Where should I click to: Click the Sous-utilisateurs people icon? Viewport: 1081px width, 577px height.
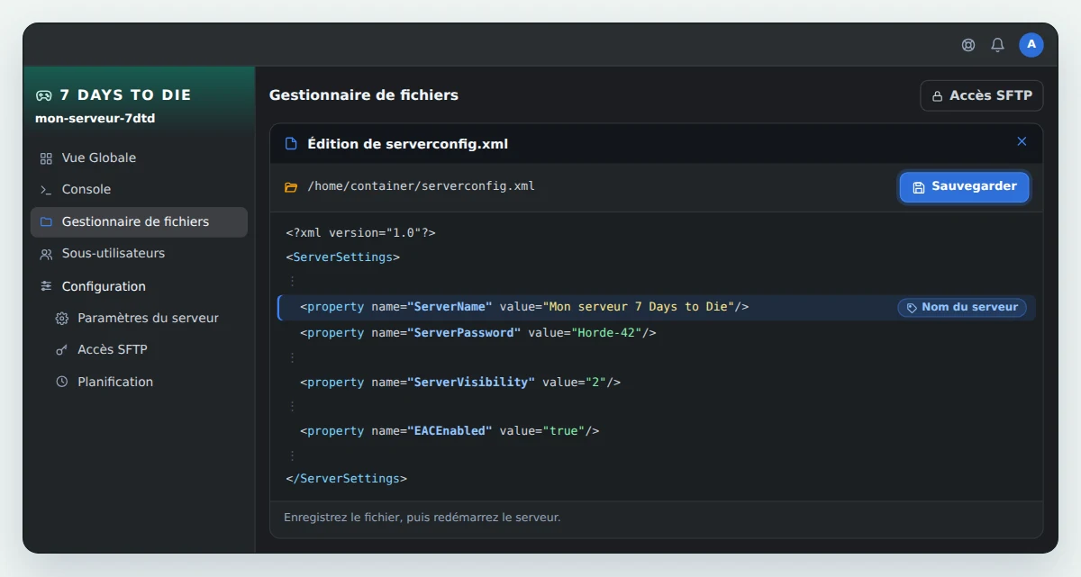tap(46, 254)
